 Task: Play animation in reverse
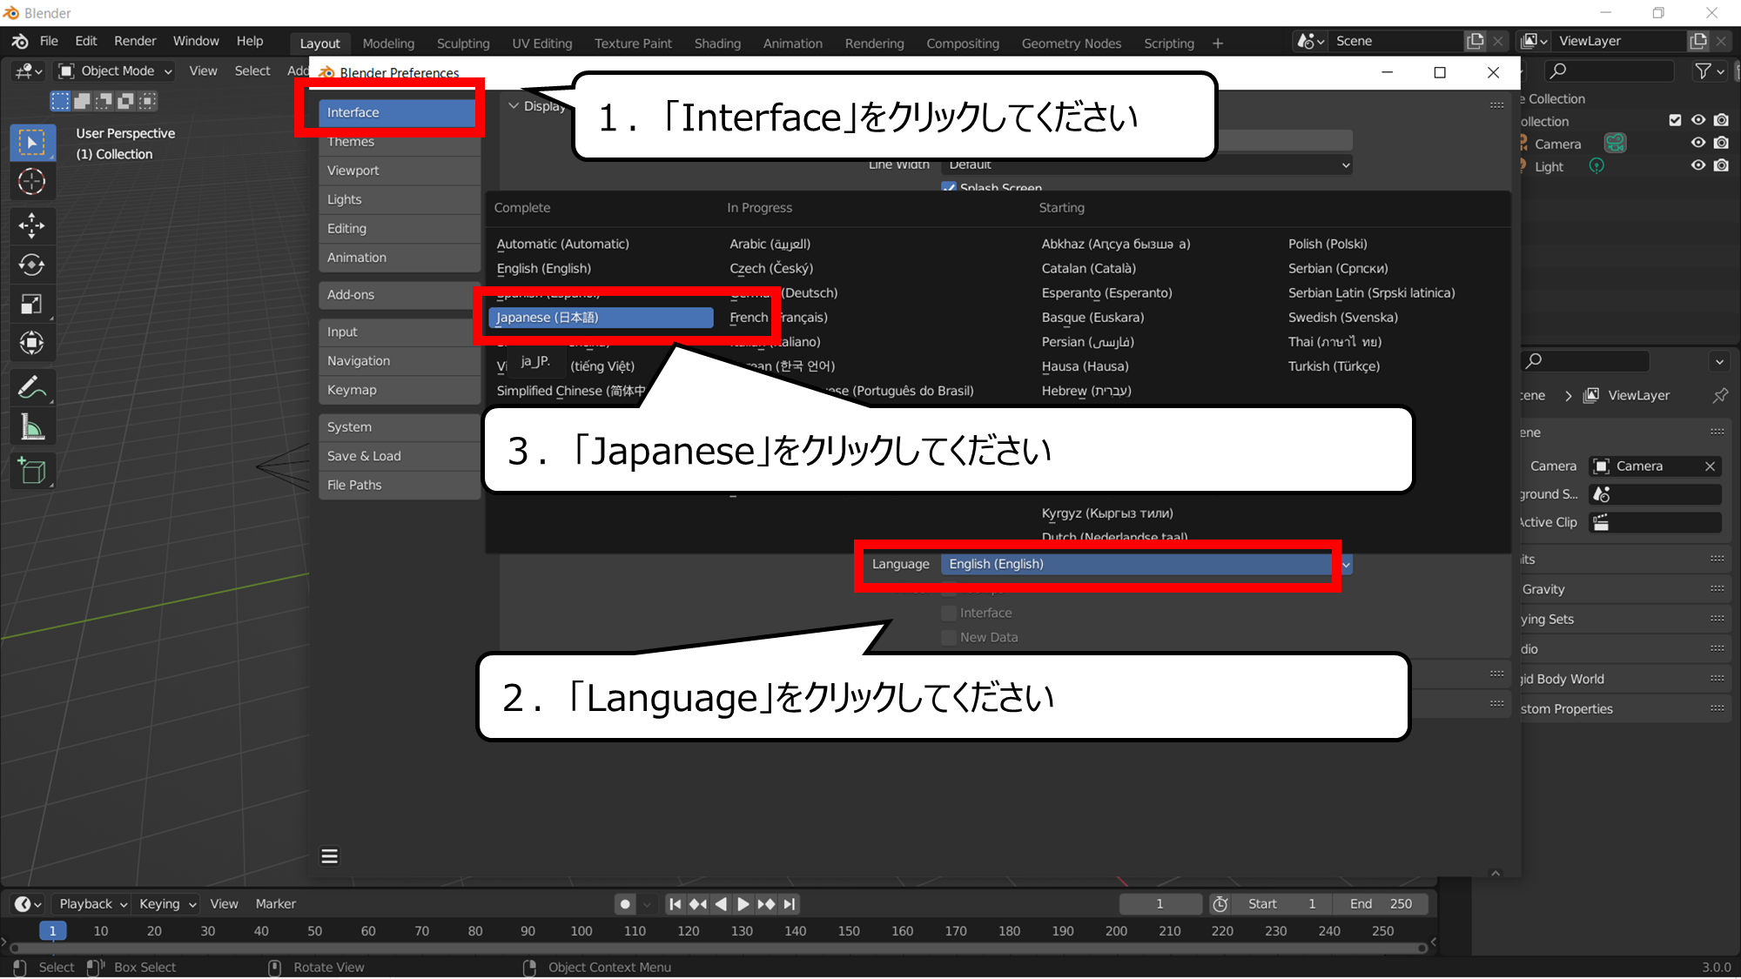tap(721, 904)
